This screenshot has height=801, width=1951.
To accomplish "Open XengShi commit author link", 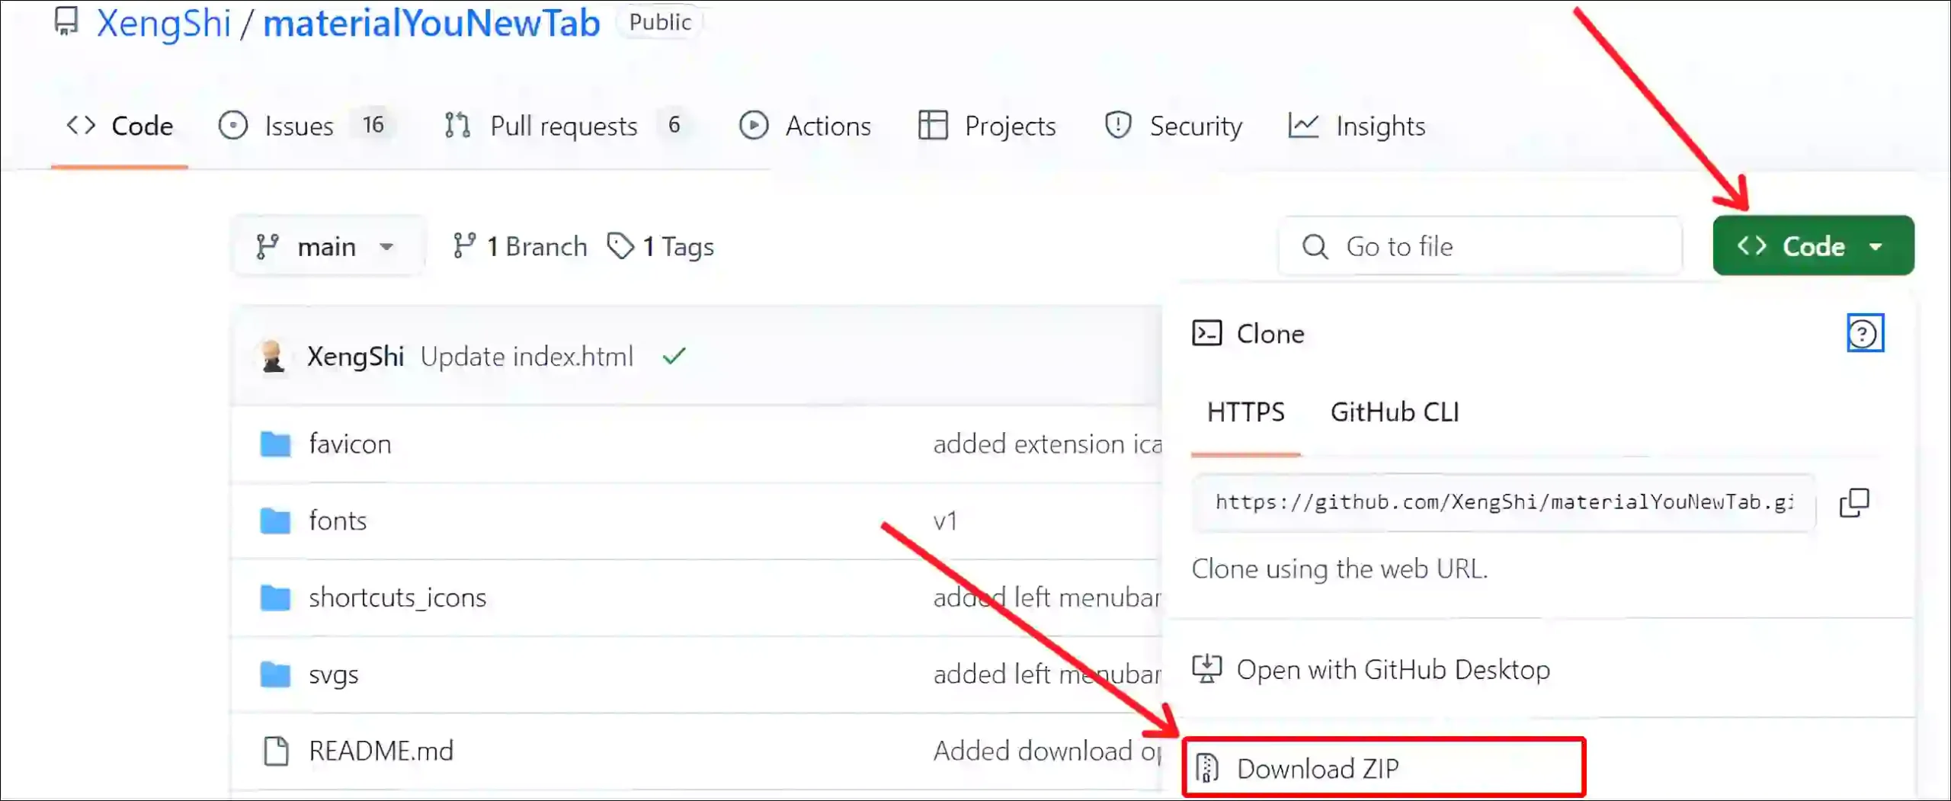I will coord(355,356).
